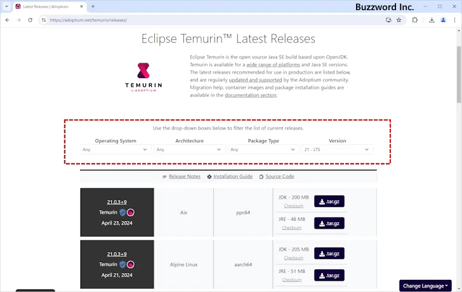The width and height of the screenshot is (462, 292).
Task: Download the Aix JDK 200 MB .tar.gz
Action: (329, 201)
